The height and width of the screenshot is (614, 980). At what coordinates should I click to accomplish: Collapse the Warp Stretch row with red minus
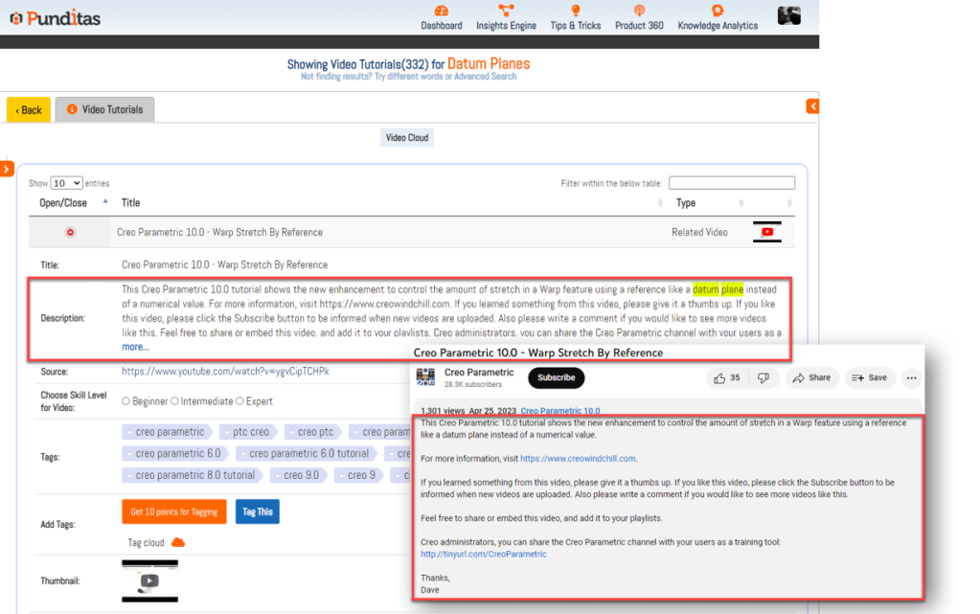point(70,232)
